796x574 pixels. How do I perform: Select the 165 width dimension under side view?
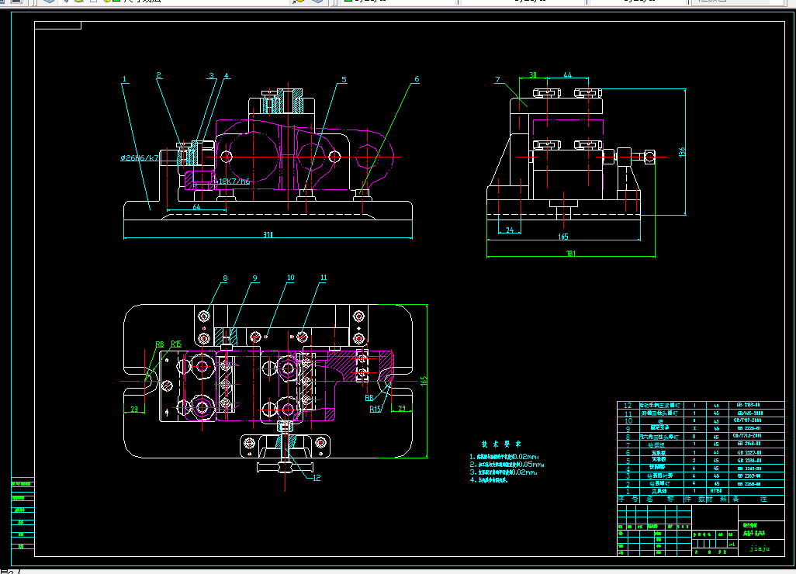(x=563, y=237)
